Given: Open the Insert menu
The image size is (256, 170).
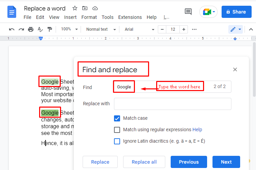Looking at the screenshot, I should tap(70, 17).
